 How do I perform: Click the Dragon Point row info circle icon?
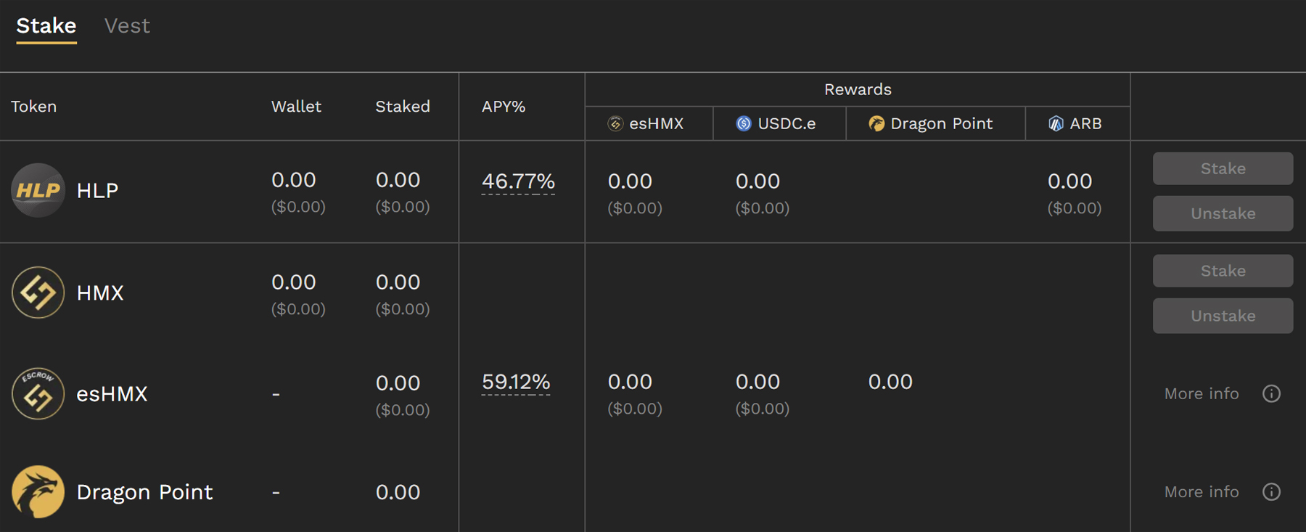(x=1271, y=491)
